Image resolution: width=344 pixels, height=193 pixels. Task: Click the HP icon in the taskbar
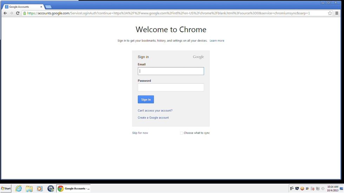pos(51,188)
